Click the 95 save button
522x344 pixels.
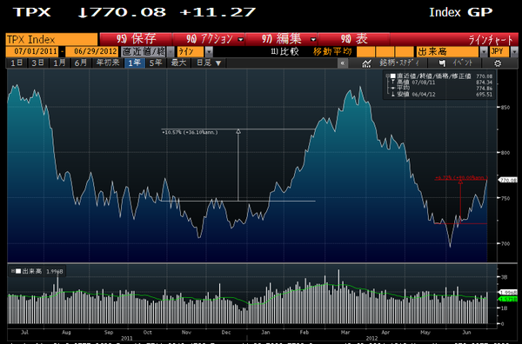pyautogui.click(x=137, y=39)
